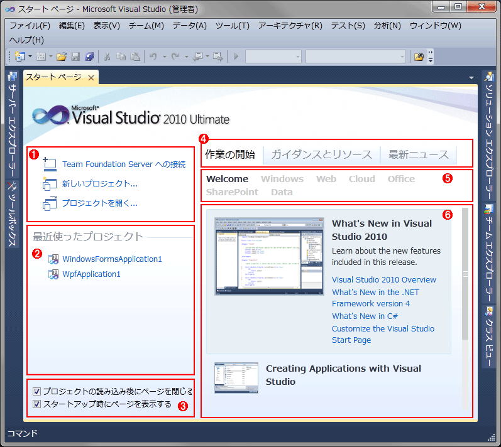The height and width of the screenshot is (447, 501).
Task: Open the チーム(M) menu
Action: (146, 26)
